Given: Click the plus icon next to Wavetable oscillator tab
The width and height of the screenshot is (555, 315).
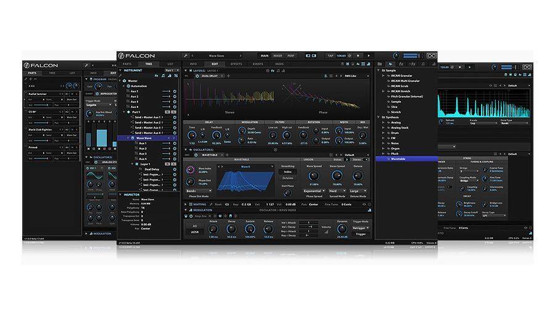Looking at the screenshot, I should [227, 155].
